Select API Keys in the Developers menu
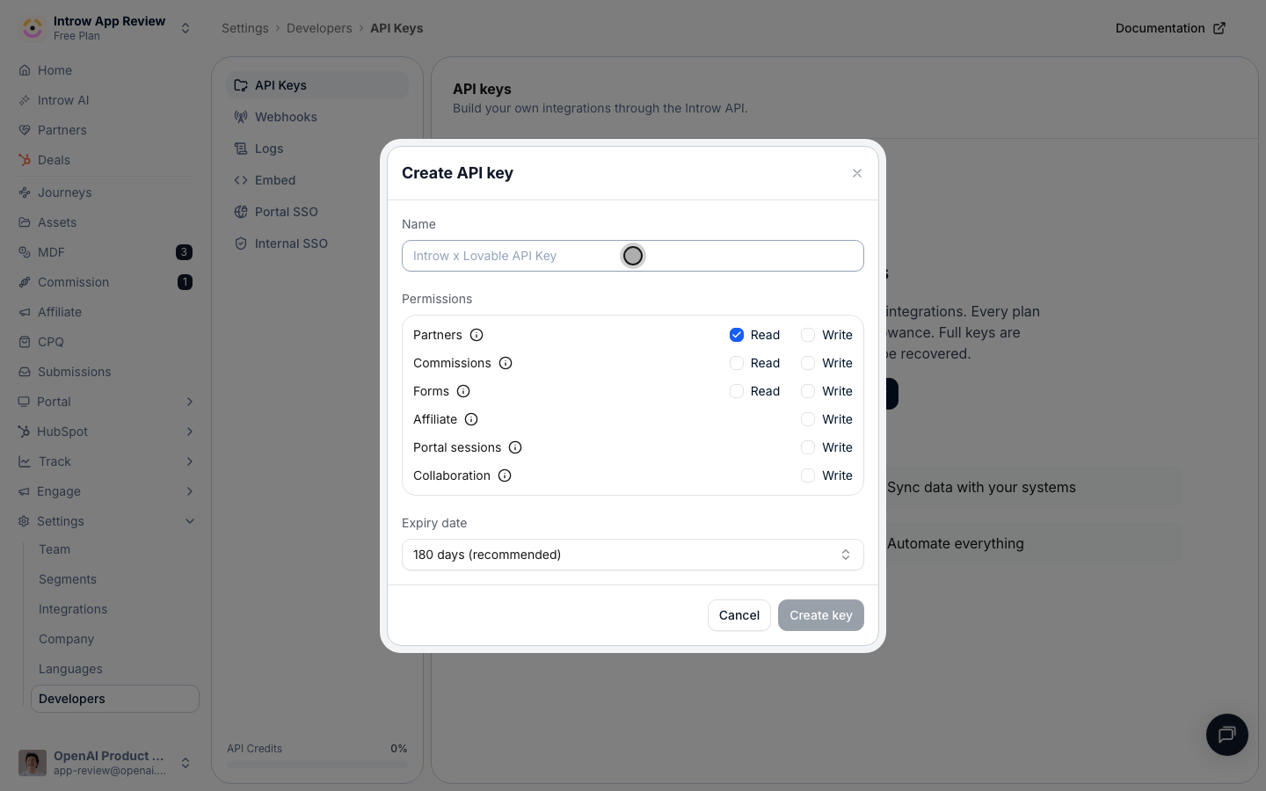Screen dimensions: 1266x791 (x=317, y=85)
